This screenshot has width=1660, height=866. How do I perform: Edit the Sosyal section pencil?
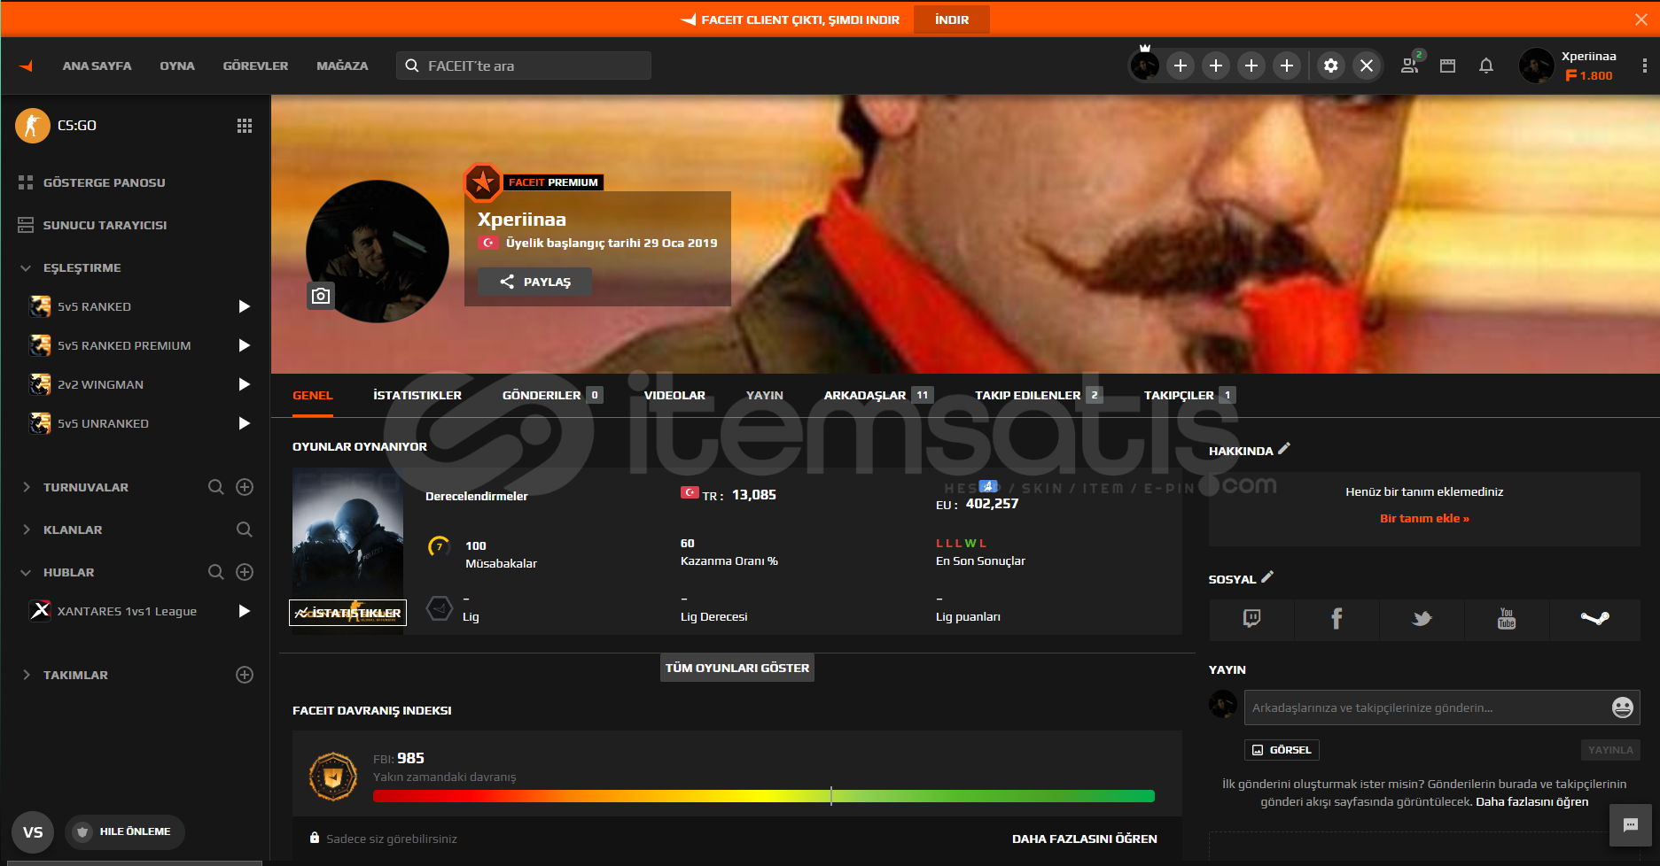1267,576
